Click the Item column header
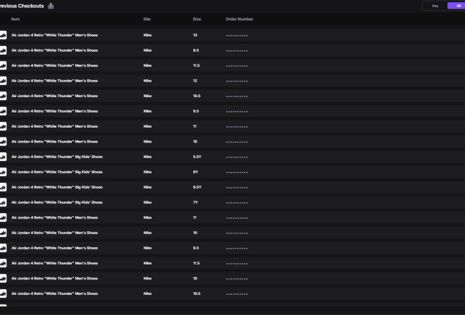 tap(15, 19)
